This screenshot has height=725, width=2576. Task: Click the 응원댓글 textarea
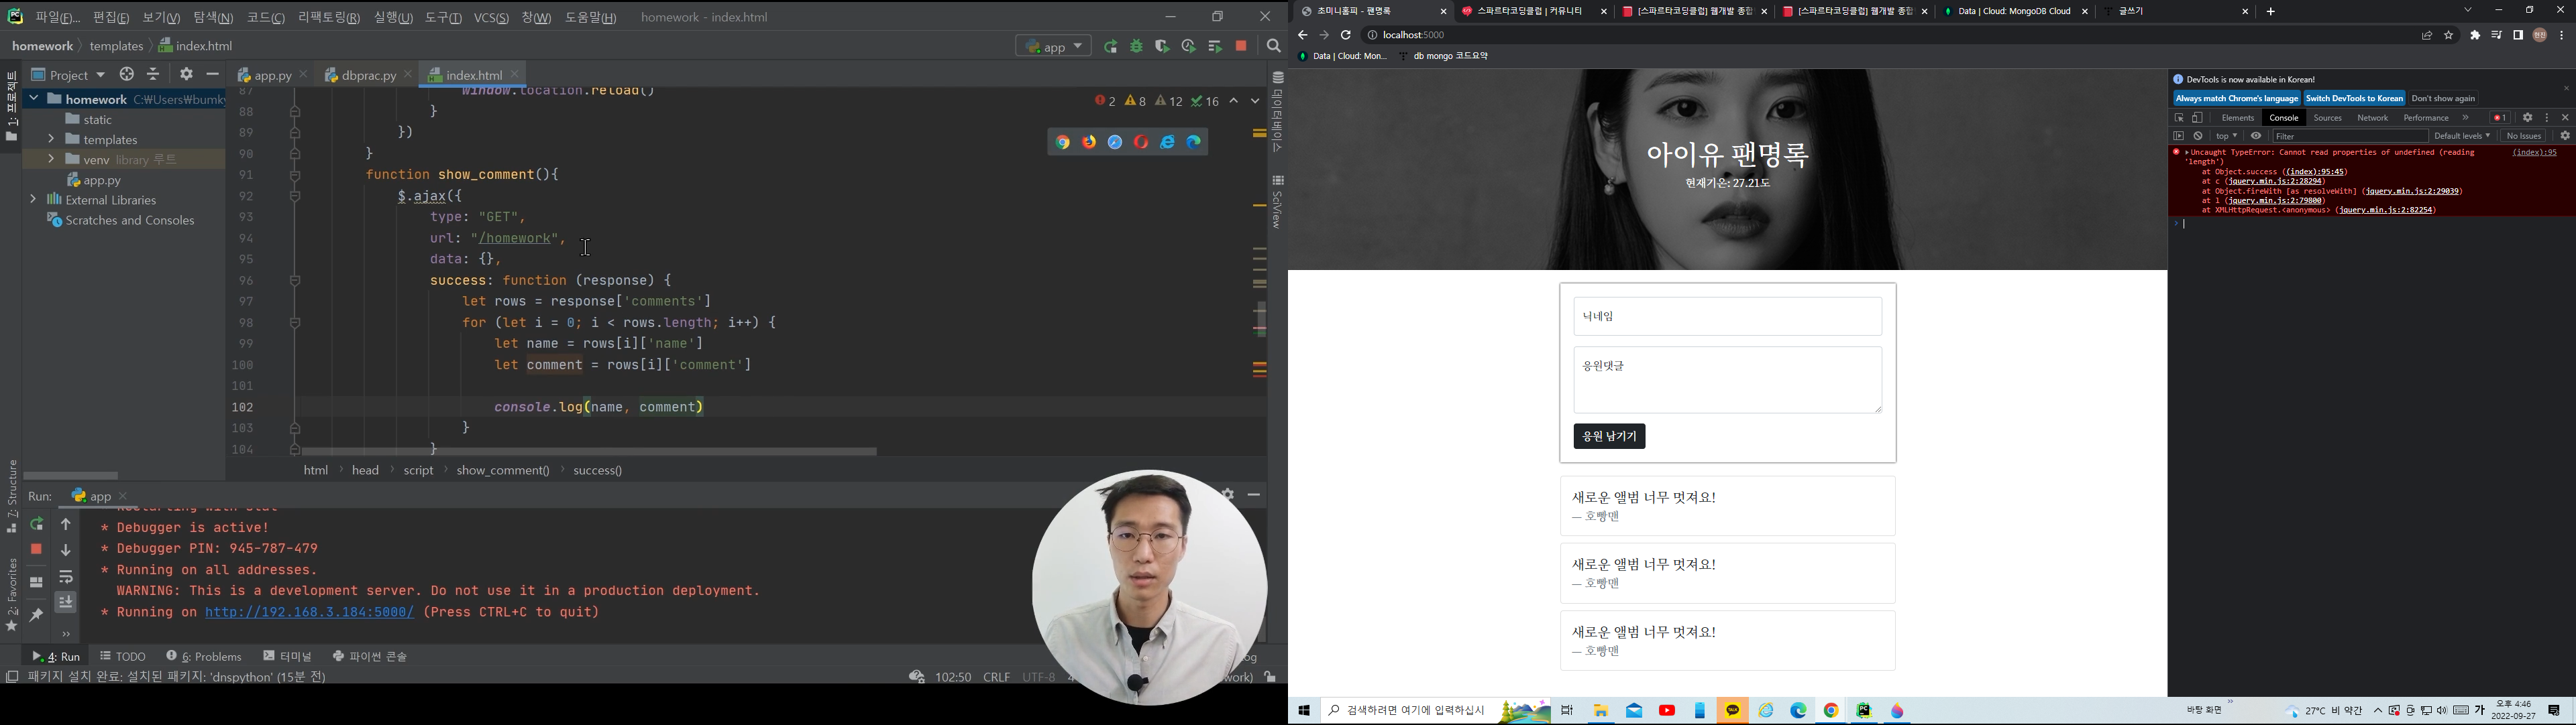(1727, 381)
